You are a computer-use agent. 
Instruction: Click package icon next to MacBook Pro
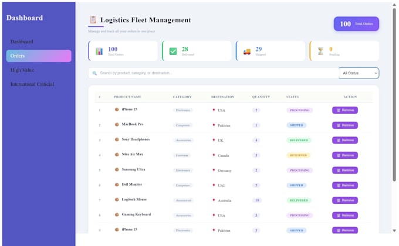point(117,125)
